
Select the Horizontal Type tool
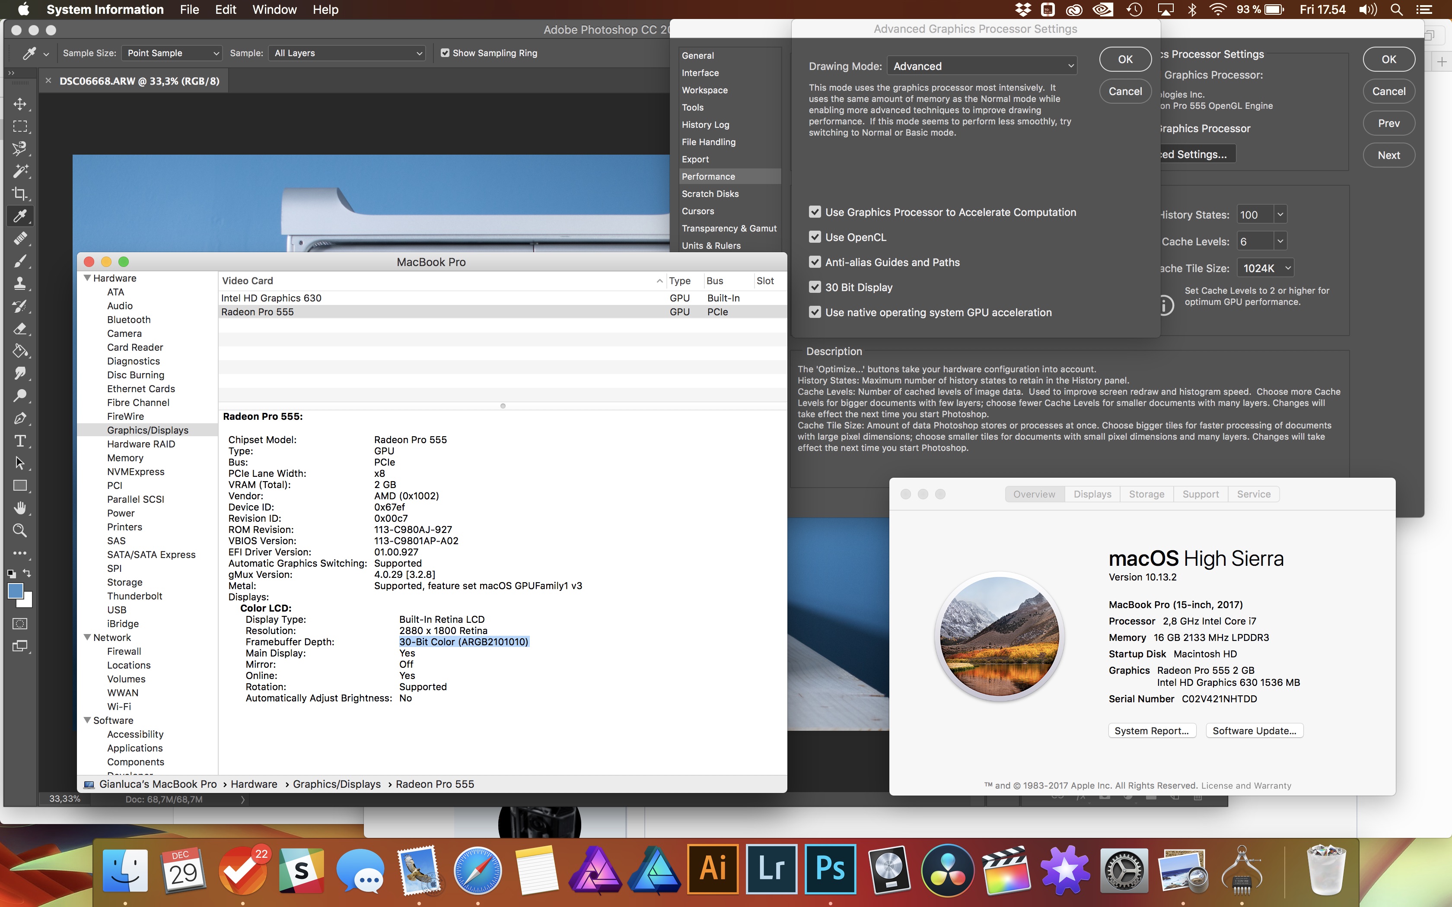(x=20, y=441)
